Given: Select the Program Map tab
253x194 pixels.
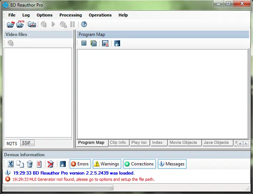Looking at the screenshot, I should coord(91,143).
